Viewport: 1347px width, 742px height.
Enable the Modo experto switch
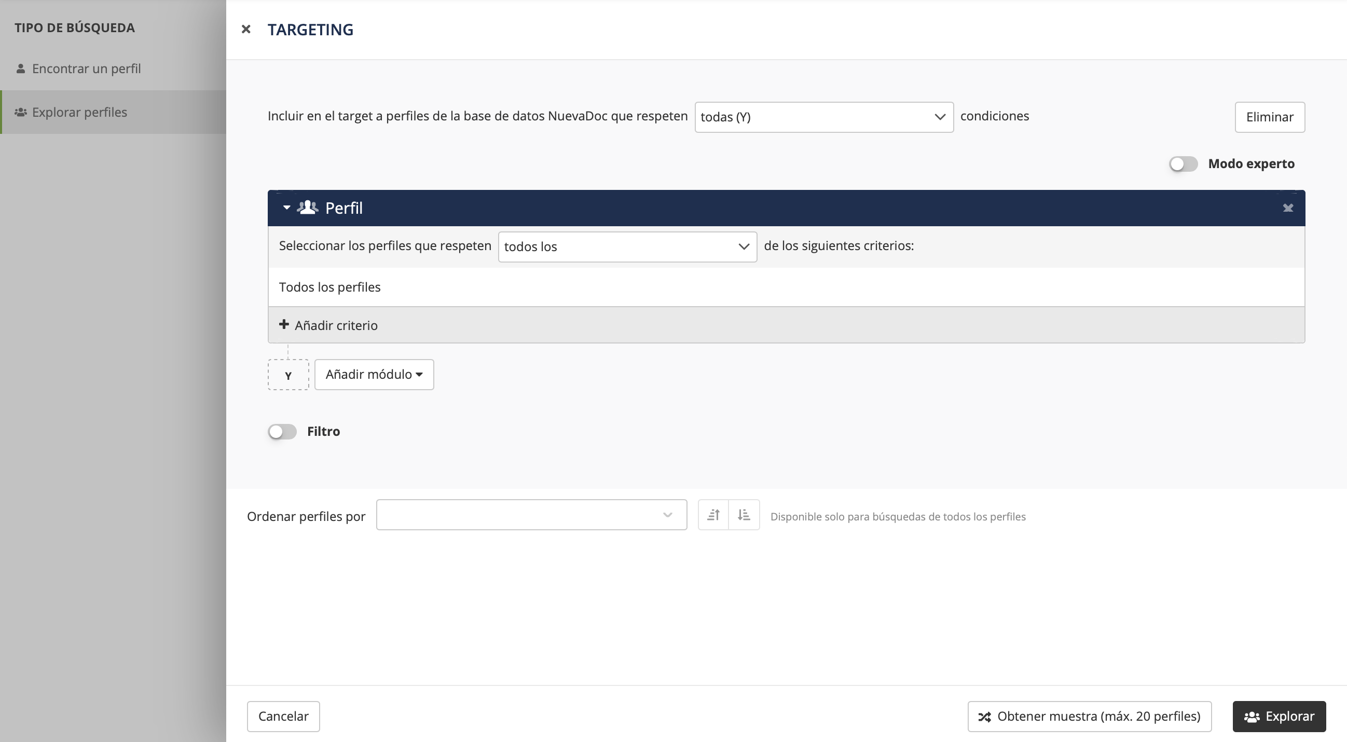pyautogui.click(x=1184, y=164)
